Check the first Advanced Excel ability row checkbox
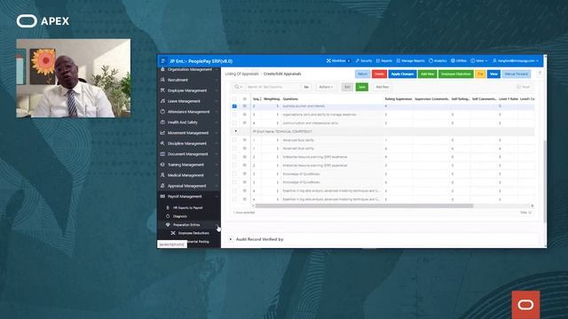The image size is (568, 319). [x=234, y=140]
